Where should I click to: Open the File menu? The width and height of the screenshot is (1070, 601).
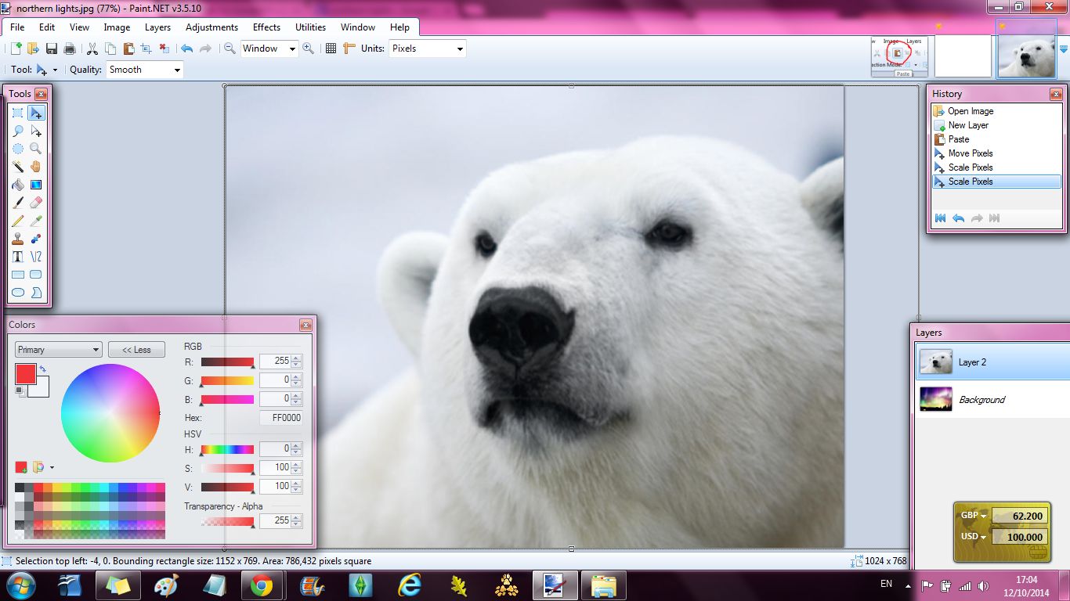click(x=17, y=27)
